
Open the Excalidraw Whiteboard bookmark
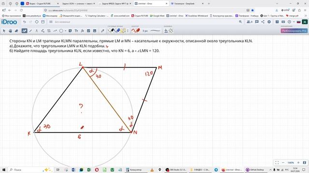tap(197, 16)
